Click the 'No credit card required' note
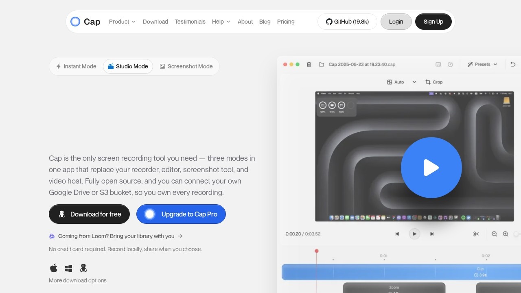 [x=125, y=249]
